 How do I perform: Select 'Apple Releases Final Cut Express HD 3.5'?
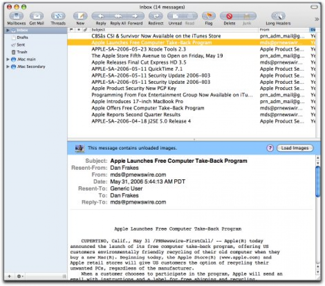tap(191, 62)
